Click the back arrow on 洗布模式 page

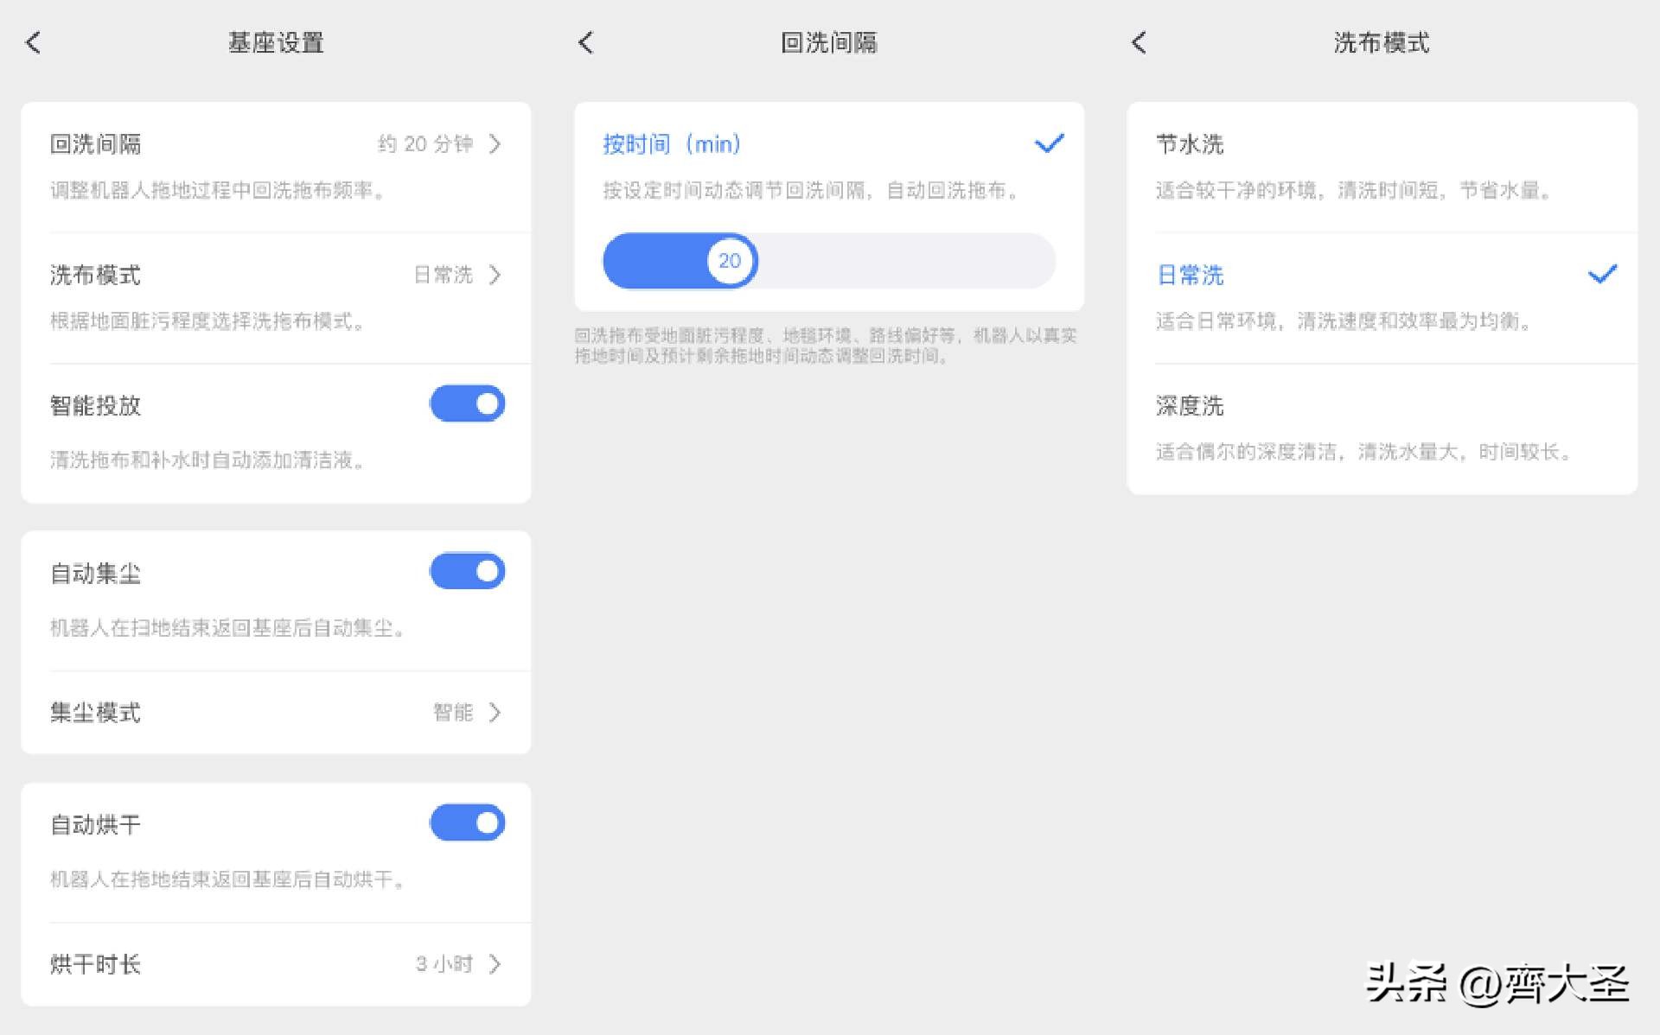click(1140, 41)
